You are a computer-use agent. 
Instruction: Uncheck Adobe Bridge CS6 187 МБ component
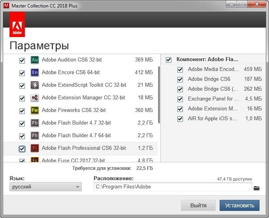180,80
